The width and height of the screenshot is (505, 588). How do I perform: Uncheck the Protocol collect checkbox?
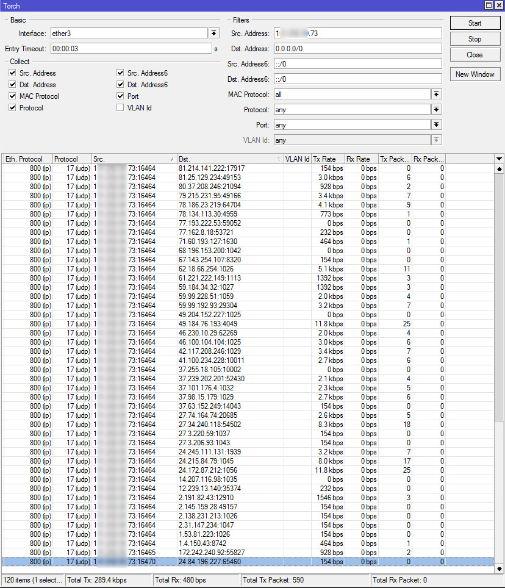[x=12, y=107]
